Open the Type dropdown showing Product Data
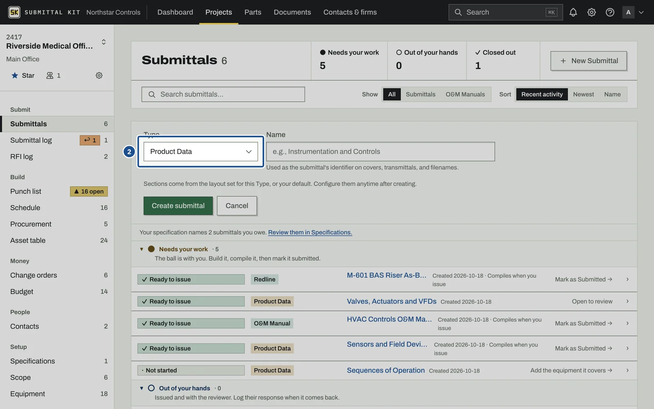 click(201, 152)
